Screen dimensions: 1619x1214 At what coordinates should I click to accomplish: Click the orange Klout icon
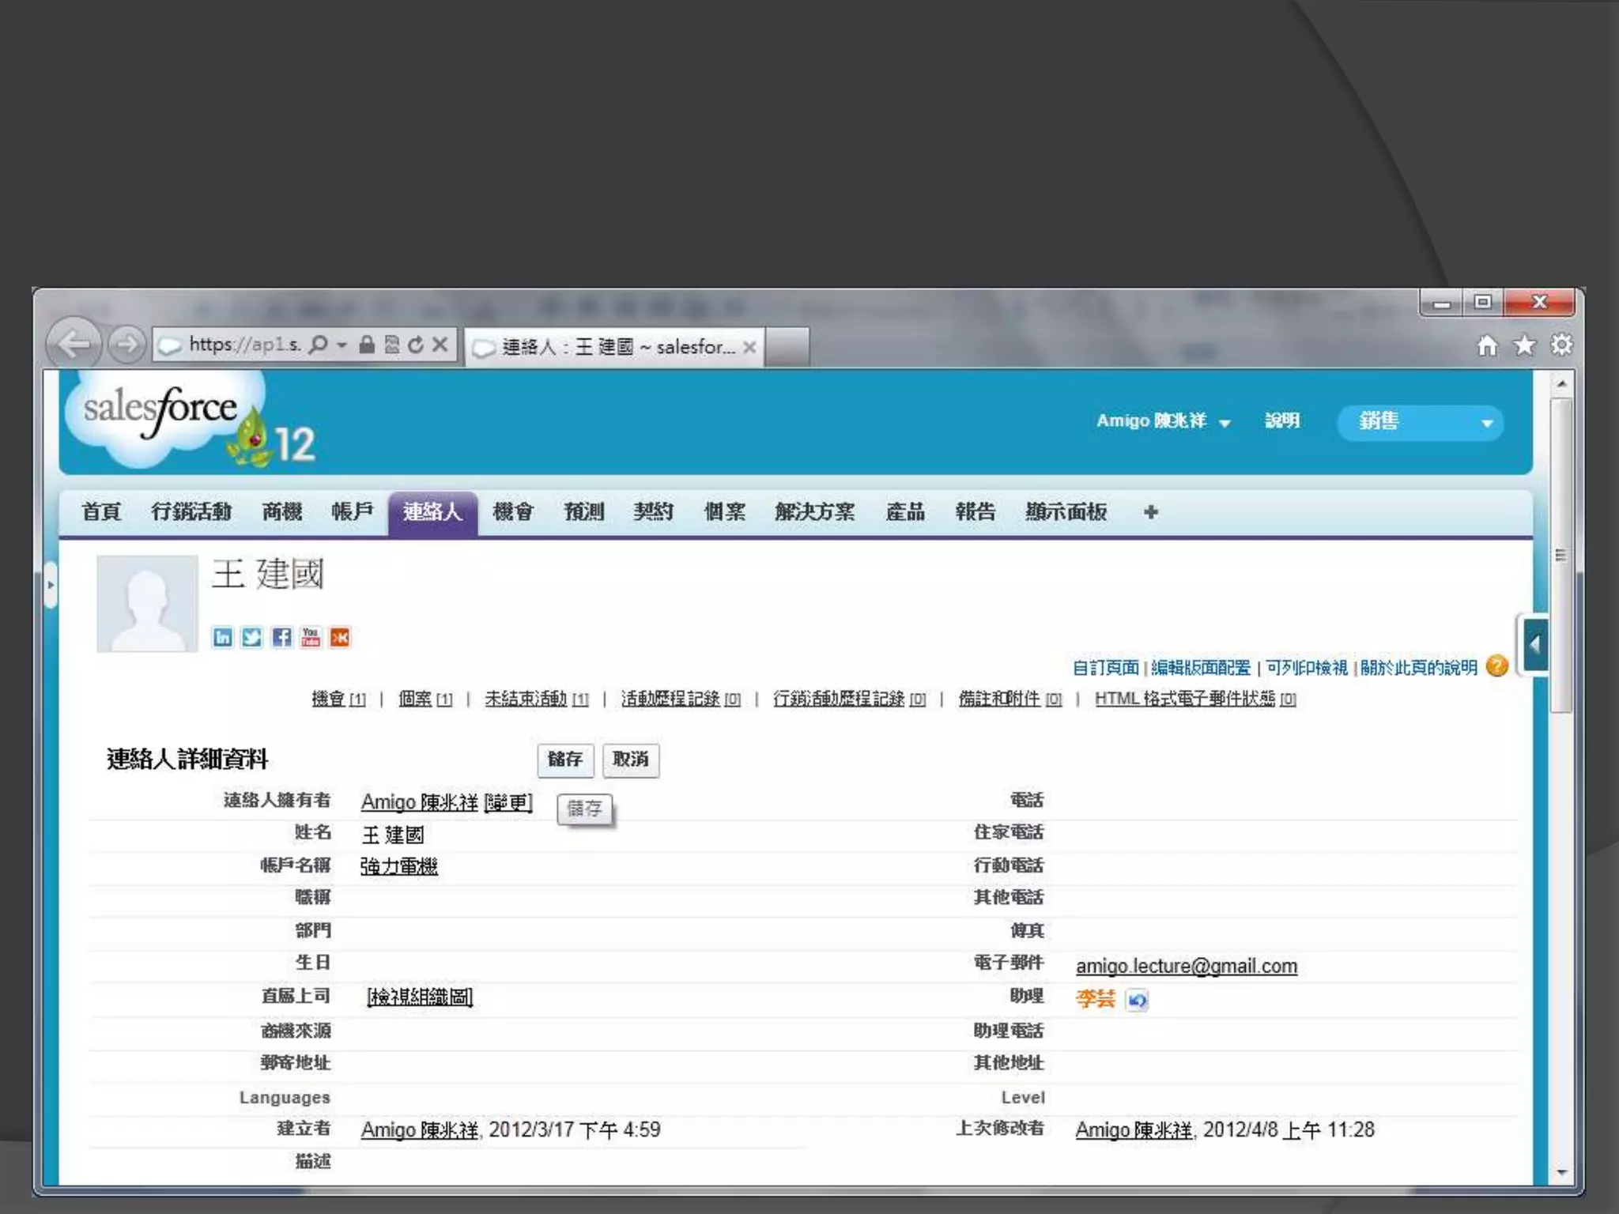(340, 637)
